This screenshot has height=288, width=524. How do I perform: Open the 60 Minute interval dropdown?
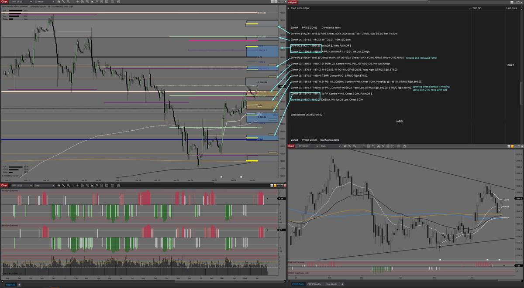point(44,3)
